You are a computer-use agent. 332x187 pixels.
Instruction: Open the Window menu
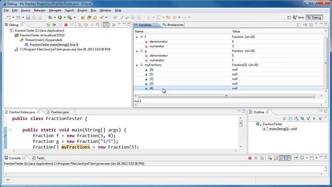[105, 10]
